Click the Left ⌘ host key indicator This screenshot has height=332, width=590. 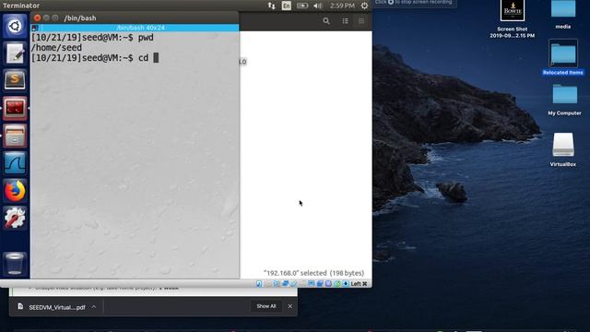click(x=359, y=284)
